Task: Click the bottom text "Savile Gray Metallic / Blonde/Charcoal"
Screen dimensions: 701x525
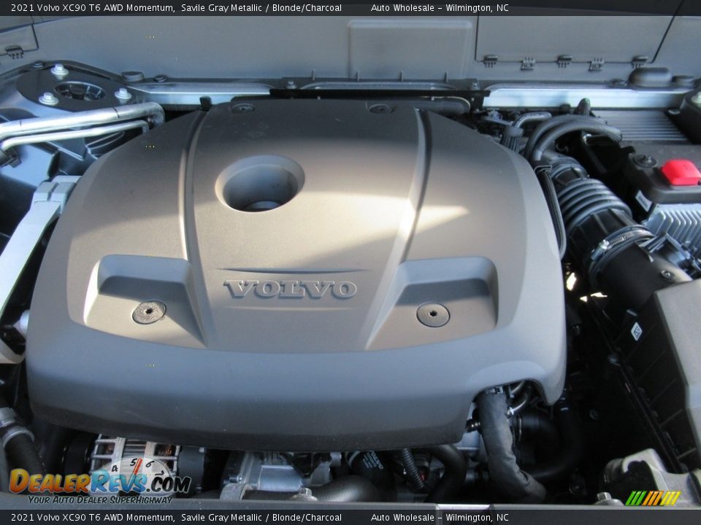Action: (x=261, y=518)
